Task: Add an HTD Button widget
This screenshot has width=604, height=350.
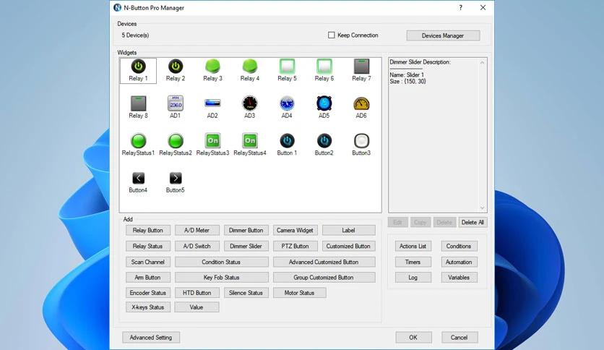Action: tap(197, 293)
